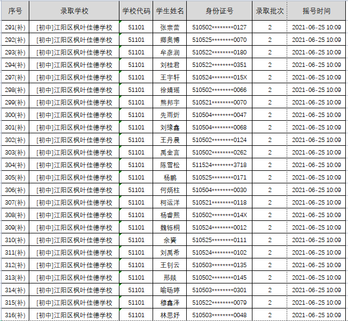This screenshot has height=321, width=348.
Task: Click batch value 2 in row 315(补)
Action: (270, 303)
